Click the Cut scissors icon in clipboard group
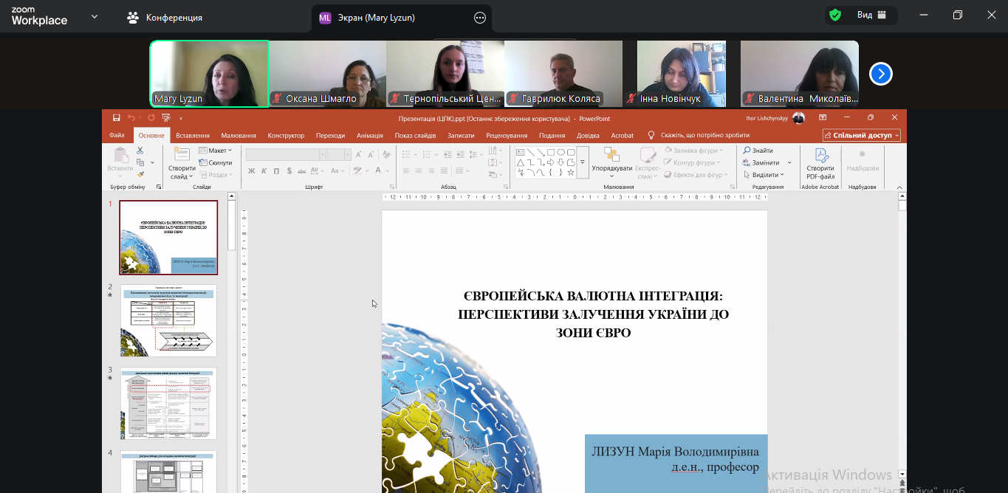 pos(140,151)
